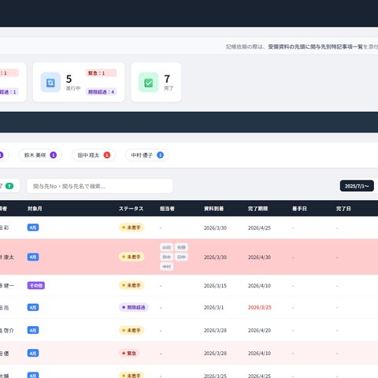This screenshot has width=378, height=378.
Task: Sort by the 完了期限 column header
Action: (258, 209)
